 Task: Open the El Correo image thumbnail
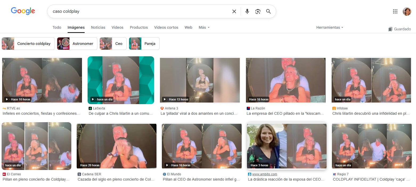tap(36, 146)
